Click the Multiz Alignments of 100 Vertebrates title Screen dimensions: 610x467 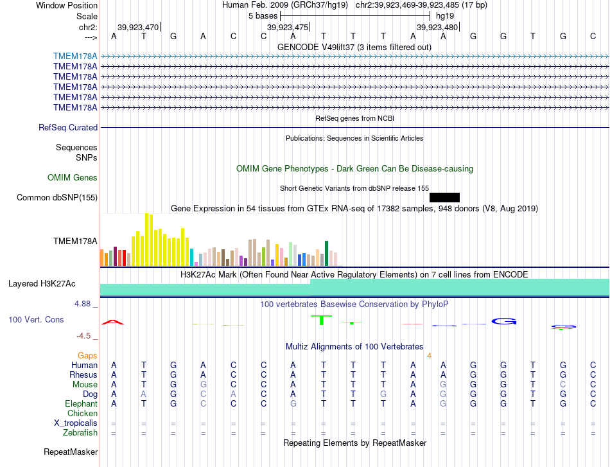click(x=354, y=346)
